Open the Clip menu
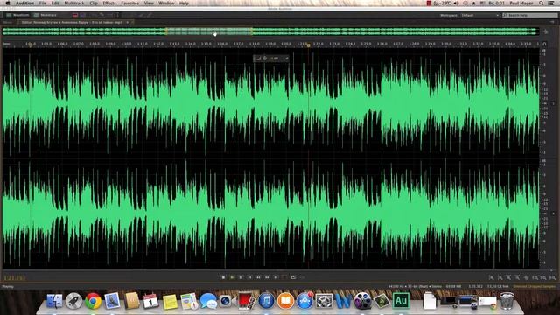 click(94, 3)
